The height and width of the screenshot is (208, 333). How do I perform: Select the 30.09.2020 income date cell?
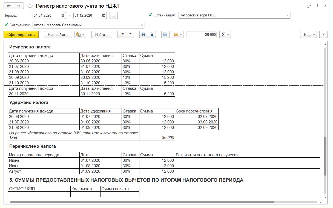tap(44, 77)
